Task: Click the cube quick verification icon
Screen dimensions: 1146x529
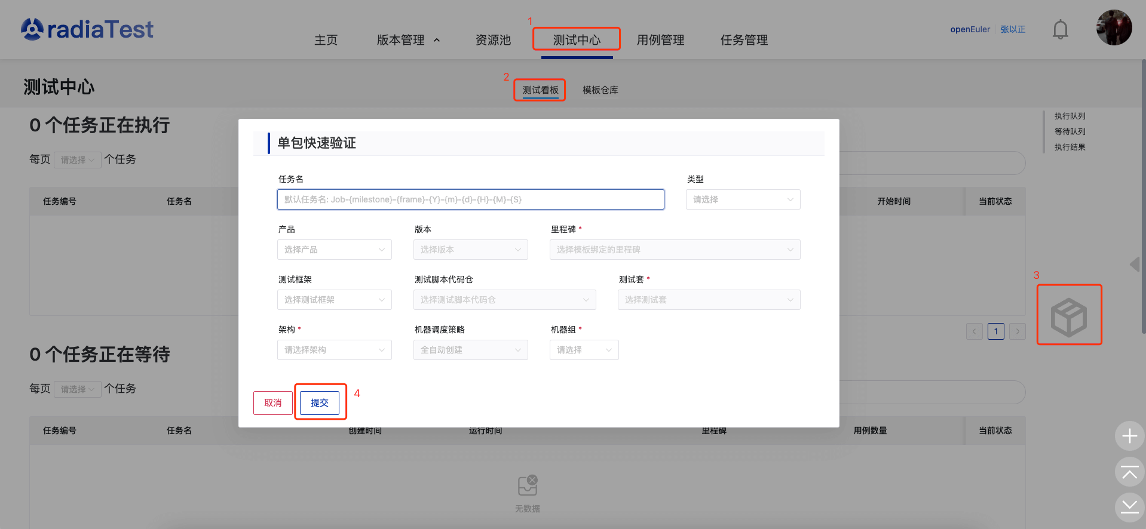Action: 1069,316
